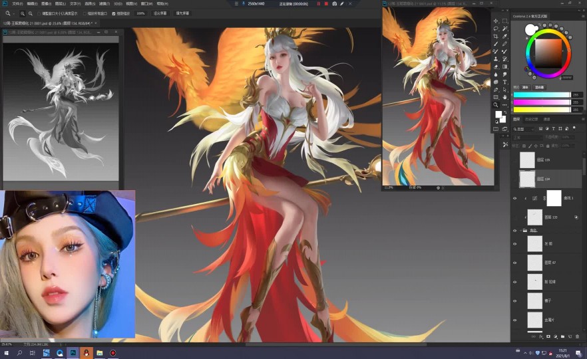Open the layer blend mode dropdown
Image resolution: width=587 pixels, height=359 pixels.
pos(528,138)
